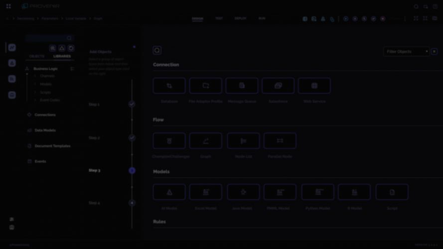Choose the Parallel Node flow tile
The image size is (443, 249).
click(x=280, y=141)
